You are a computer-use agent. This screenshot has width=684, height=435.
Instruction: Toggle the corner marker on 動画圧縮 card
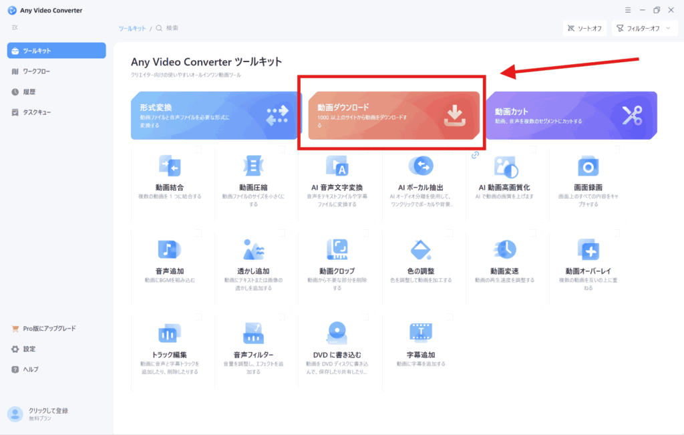pyautogui.click(x=282, y=149)
